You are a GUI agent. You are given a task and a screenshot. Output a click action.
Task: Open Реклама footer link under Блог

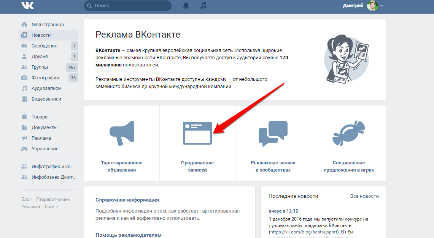31,206
